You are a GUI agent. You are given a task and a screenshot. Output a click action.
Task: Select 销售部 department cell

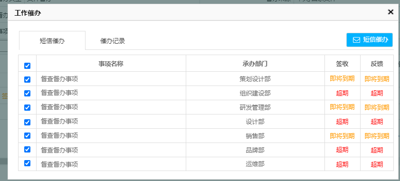tap(255, 136)
